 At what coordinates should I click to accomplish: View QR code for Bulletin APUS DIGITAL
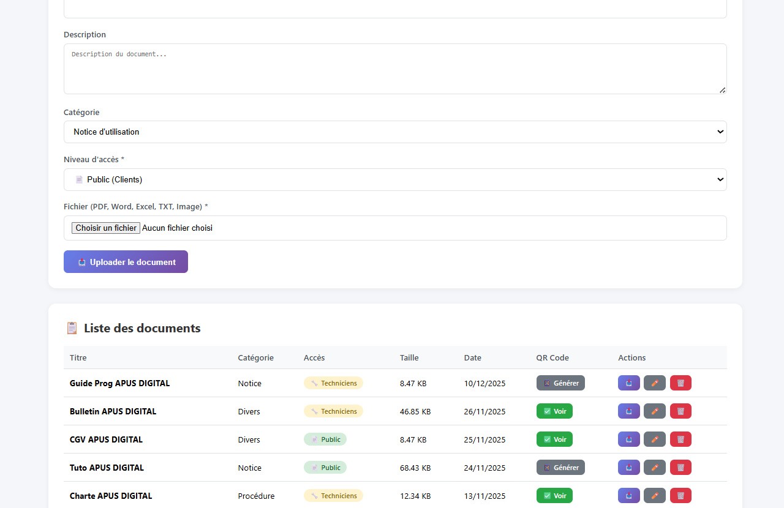pyautogui.click(x=554, y=411)
